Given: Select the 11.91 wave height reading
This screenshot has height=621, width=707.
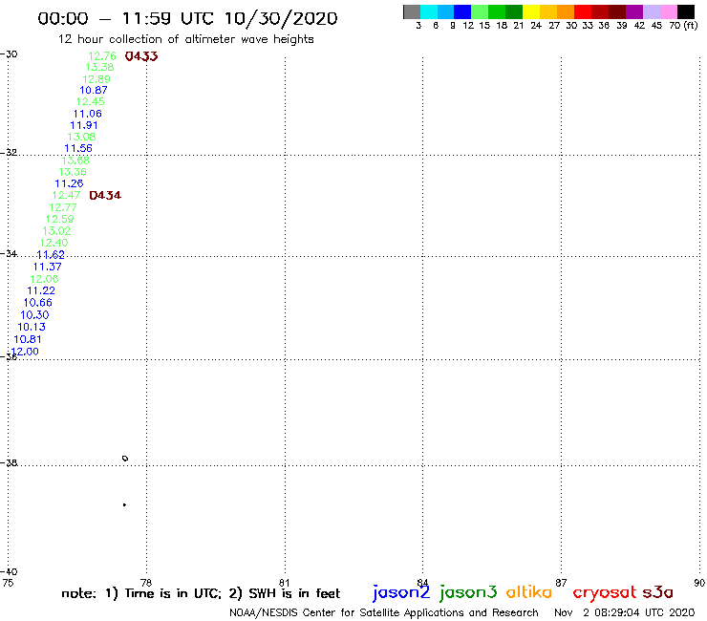Looking at the screenshot, I should pyautogui.click(x=84, y=125).
